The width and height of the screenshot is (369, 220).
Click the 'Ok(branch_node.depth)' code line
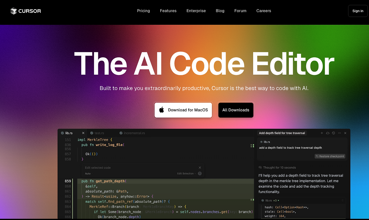(119, 217)
